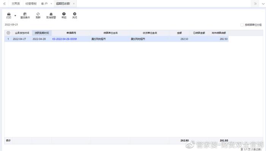Open the 查询条件 query conditions icon
266x151 pixels.
pyautogui.click(x=25, y=14)
